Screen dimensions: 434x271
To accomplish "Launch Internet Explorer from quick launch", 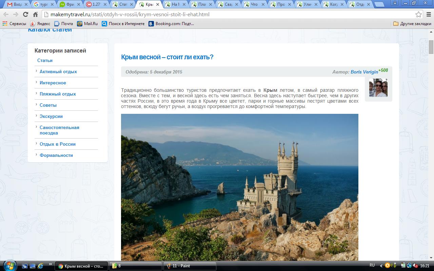I will pos(41,266).
